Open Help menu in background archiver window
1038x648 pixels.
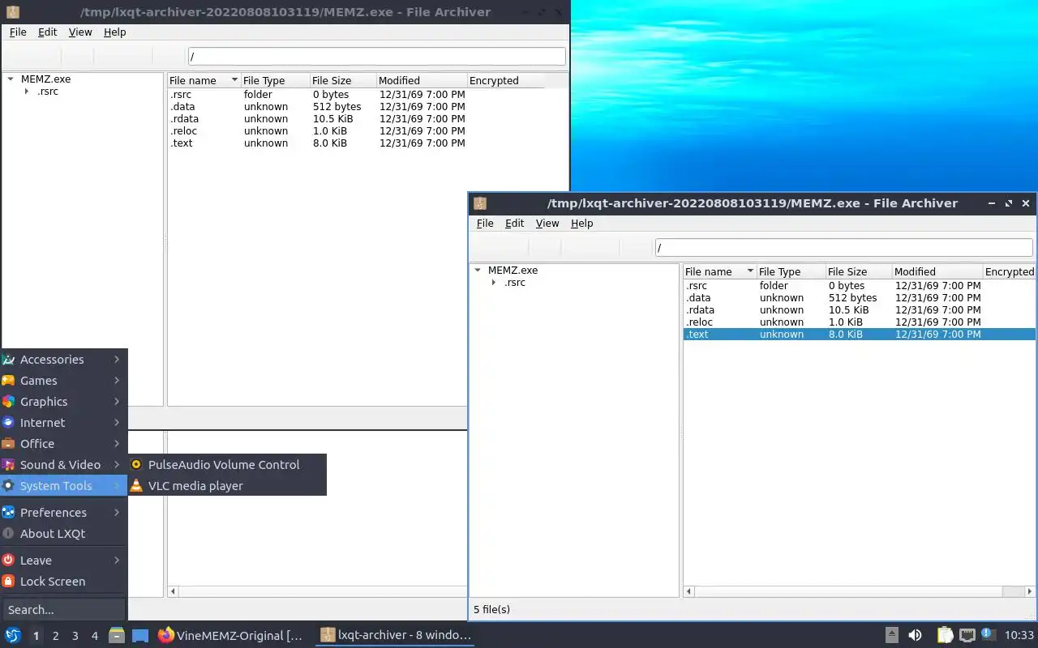point(115,32)
